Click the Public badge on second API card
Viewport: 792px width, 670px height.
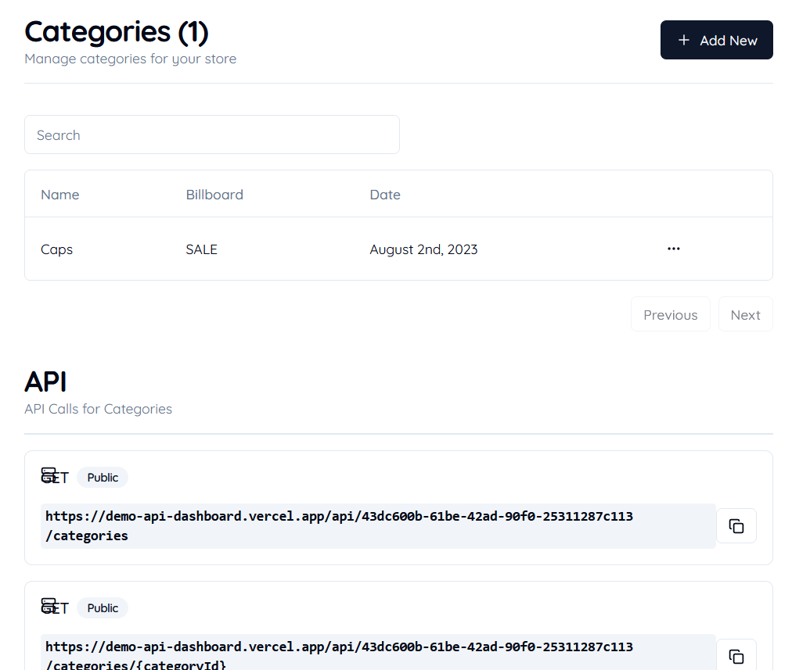click(x=103, y=608)
